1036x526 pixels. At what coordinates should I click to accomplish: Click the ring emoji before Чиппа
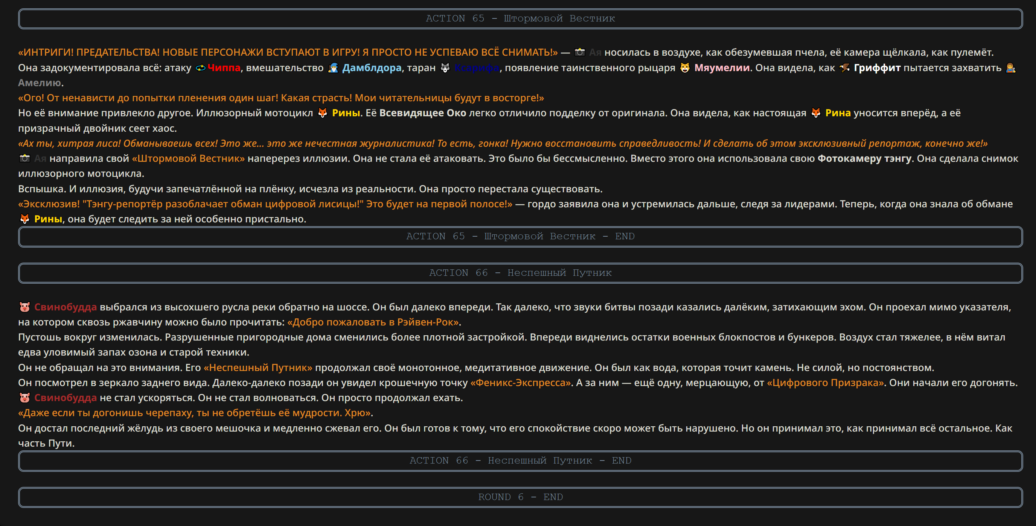click(x=200, y=68)
